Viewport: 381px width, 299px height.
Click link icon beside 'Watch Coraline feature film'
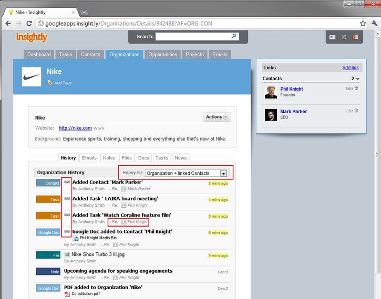tap(67, 215)
